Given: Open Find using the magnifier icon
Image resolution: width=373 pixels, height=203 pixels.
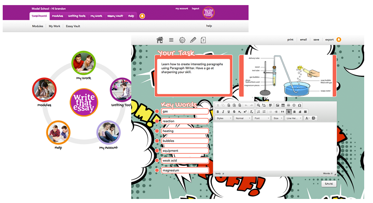Looking at the screenshot, I should point(258,105).
